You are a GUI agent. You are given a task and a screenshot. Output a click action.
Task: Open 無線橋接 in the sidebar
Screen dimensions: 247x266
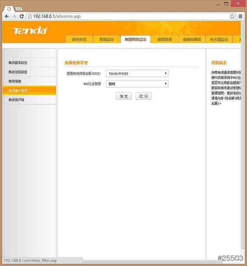30,81
